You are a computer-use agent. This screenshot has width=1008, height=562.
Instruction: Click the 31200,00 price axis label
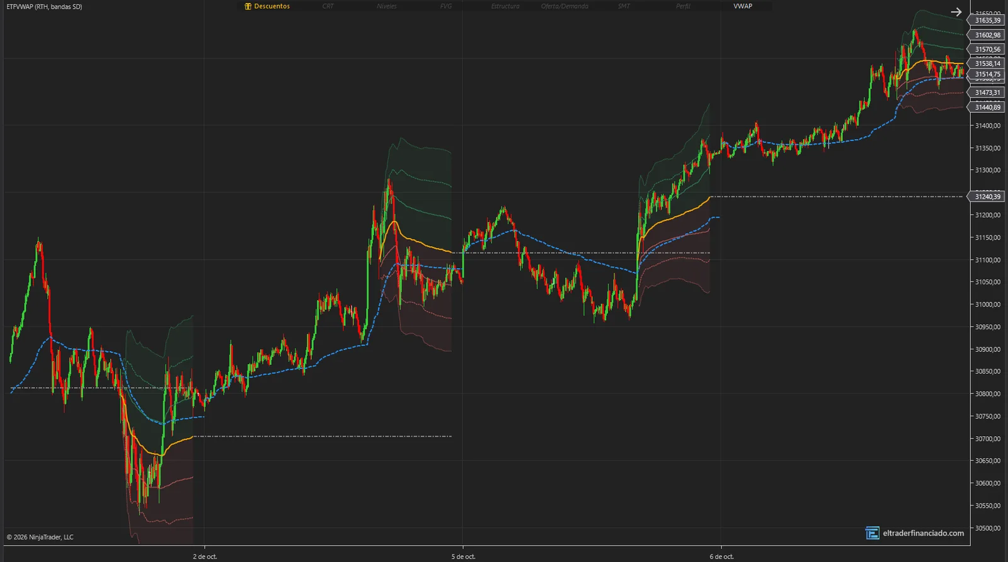(988, 215)
